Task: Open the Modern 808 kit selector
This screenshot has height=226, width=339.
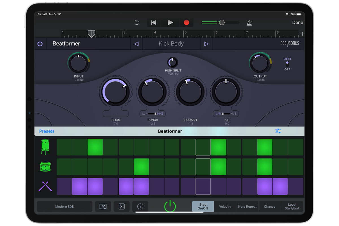Action: tap(64, 207)
